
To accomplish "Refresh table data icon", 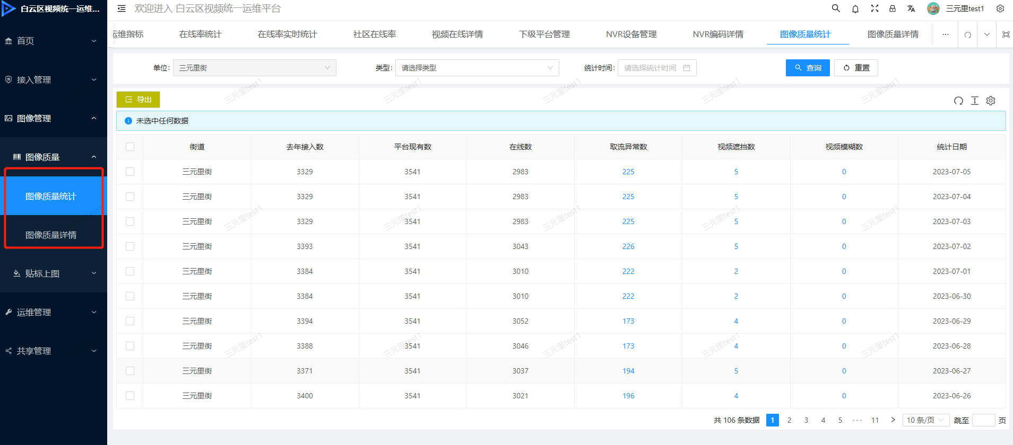I will coord(958,101).
